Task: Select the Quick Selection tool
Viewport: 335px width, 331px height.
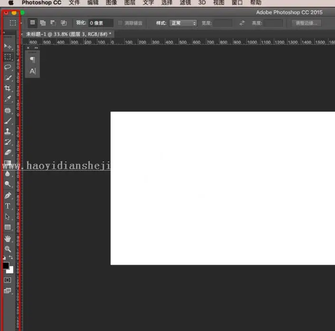Action: [x=8, y=78]
